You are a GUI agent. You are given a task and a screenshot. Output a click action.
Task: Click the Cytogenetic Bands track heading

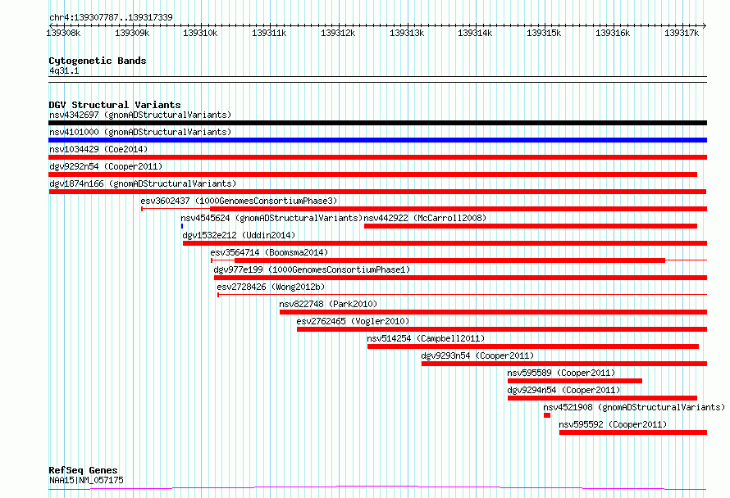pyautogui.click(x=98, y=61)
